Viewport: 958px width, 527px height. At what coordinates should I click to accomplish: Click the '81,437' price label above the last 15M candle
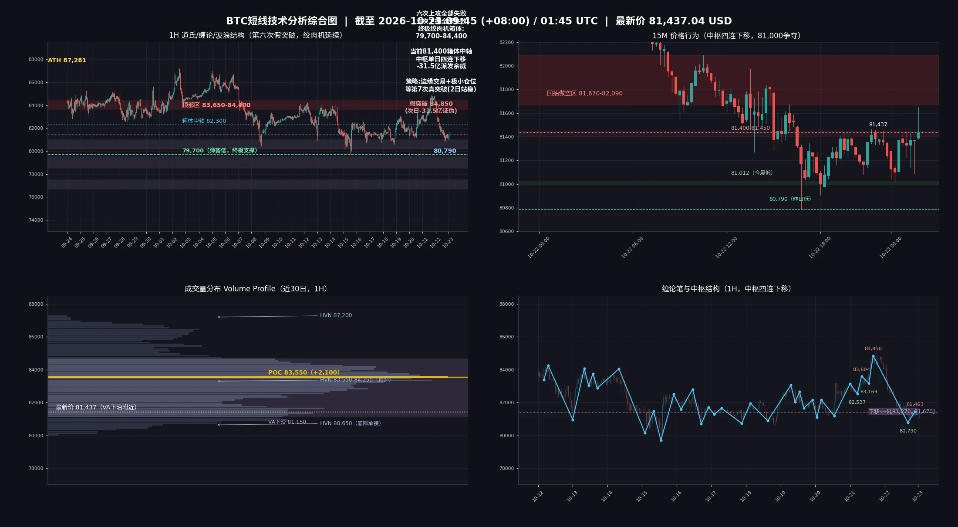[x=878, y=125]
